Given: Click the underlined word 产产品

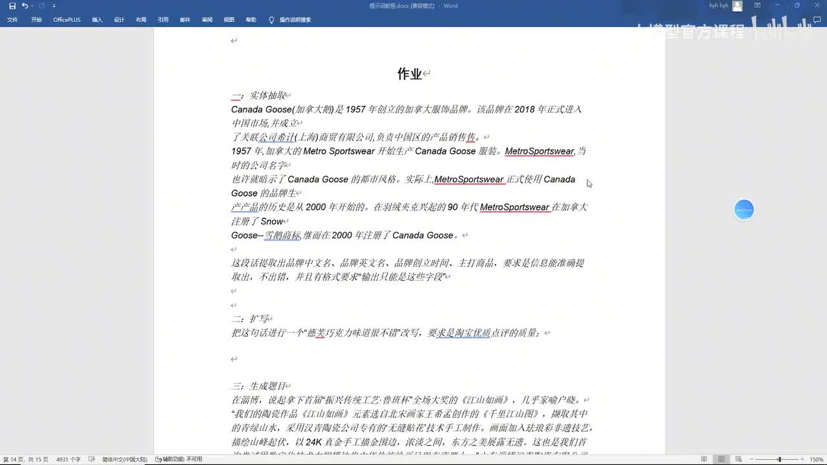Looking at the screenshot, I should click(x=245, y=207).
